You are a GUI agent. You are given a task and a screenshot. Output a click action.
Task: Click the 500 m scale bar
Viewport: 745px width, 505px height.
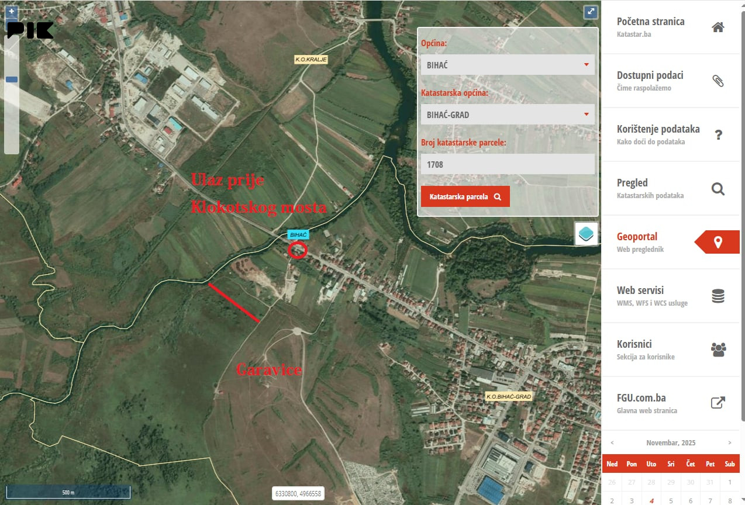(x=68, y=492)
